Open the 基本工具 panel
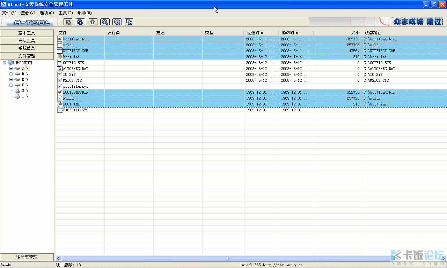 point(27,33)
